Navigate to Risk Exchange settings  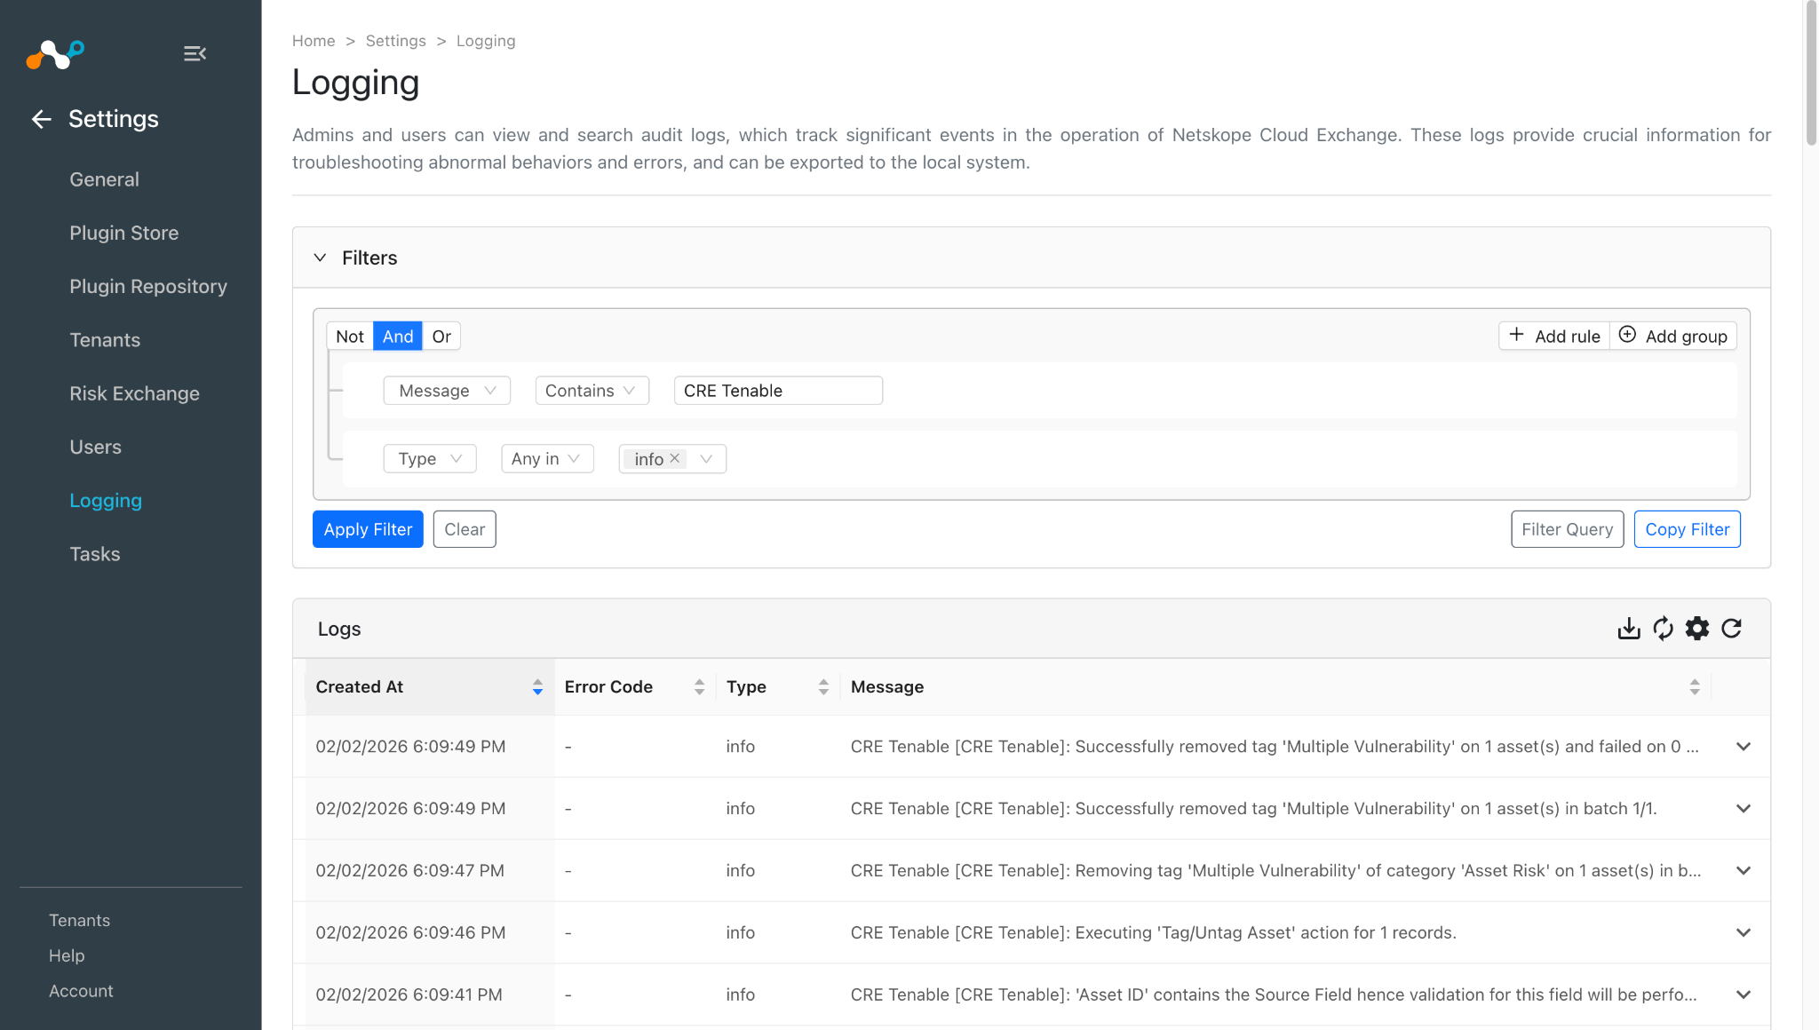pos(134,393)
